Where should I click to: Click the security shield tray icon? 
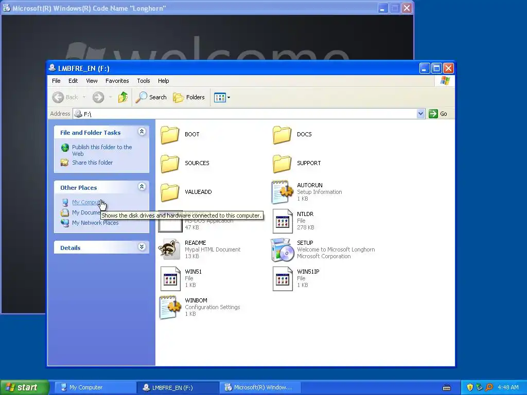coord(470,387)
